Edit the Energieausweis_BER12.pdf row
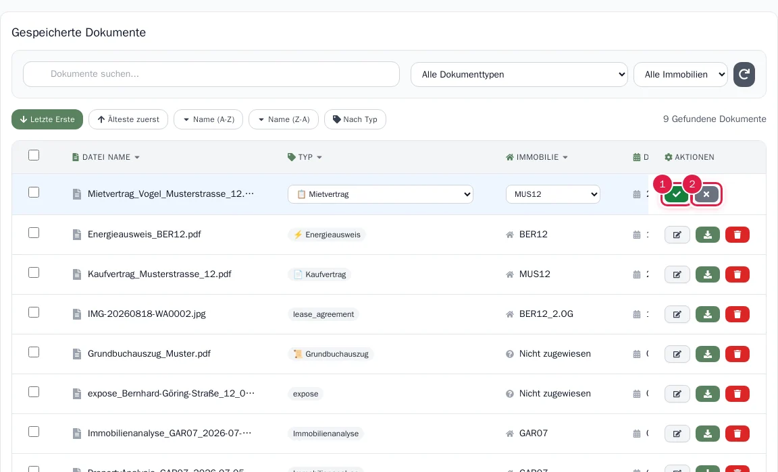This screenshot has height=472, width=778. tap(677, 235)
